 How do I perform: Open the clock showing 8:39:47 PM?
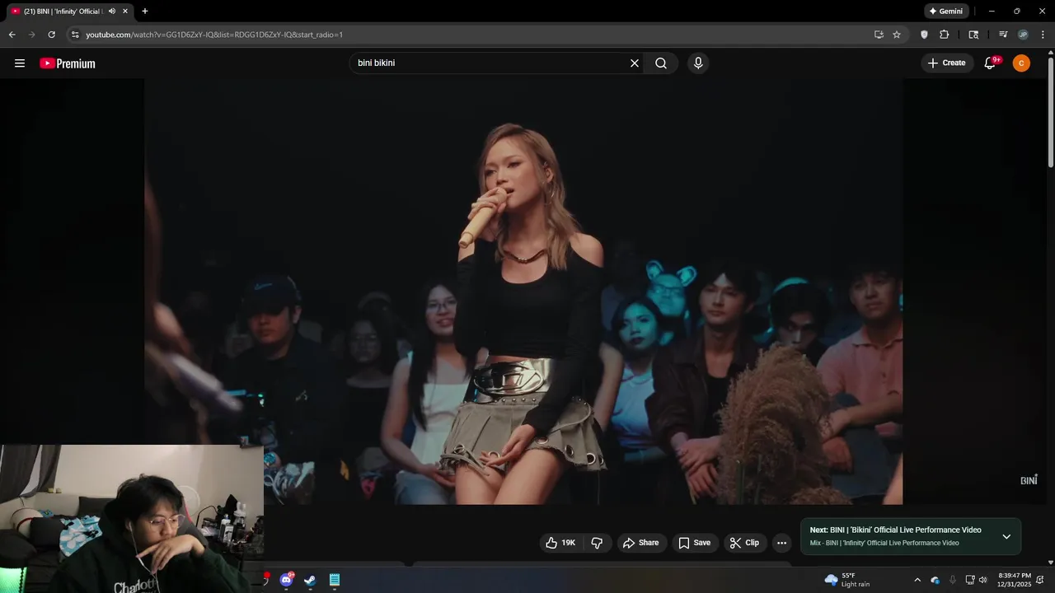pyautogui.click(x=1014, y=580)
